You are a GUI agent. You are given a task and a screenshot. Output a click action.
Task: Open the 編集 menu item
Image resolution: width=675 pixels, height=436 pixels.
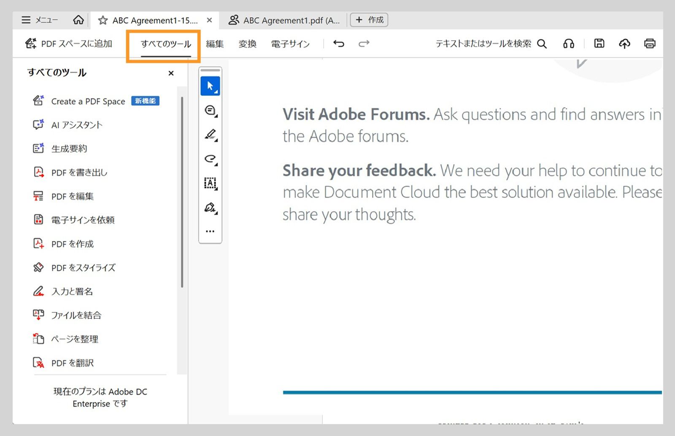pyautogui.click(x=215, y=43)
